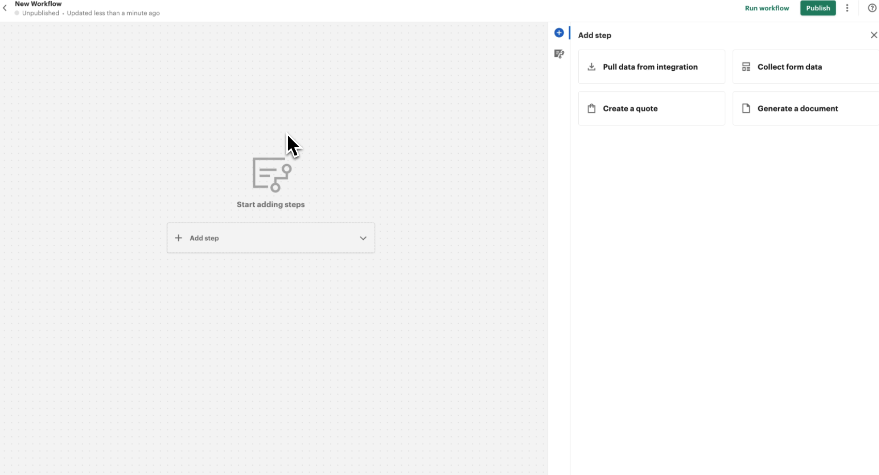
Task: Select Collect form data
Action: click(790, 67)
